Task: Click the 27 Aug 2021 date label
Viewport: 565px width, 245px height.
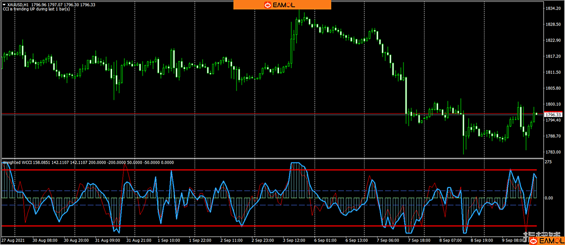Action: [13, 240]
